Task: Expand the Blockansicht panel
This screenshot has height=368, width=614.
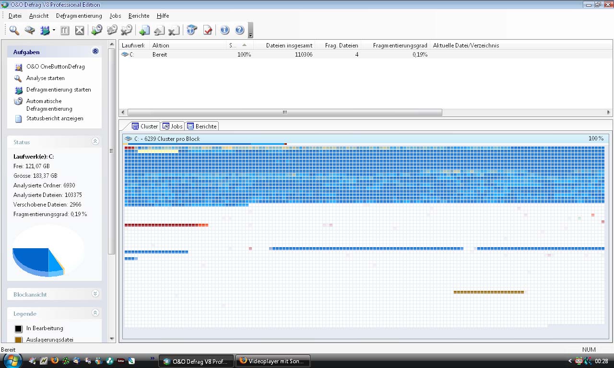Action: (x=95, y=294)
